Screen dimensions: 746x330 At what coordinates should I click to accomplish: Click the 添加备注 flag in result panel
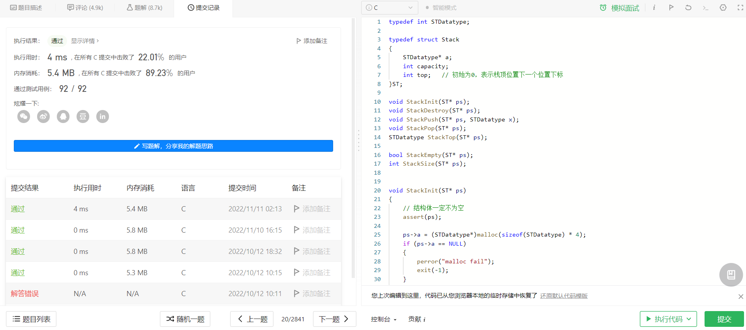click(312, 41)
